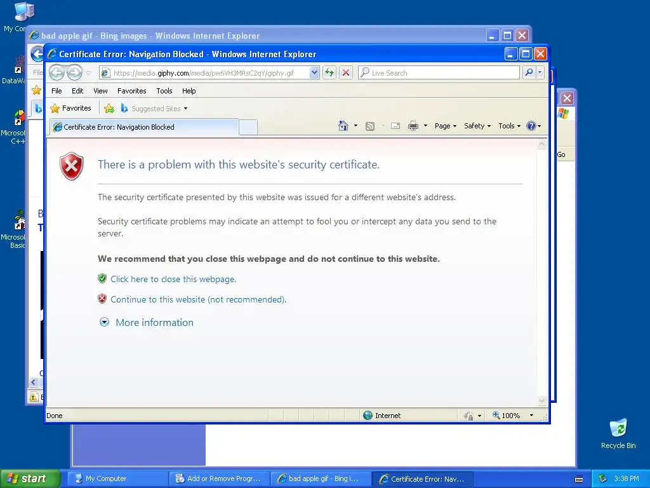Screen dimensions: 650x488
Task: Click 'Continue to this website (not recommended)' link
Action: tap(198, 300)
